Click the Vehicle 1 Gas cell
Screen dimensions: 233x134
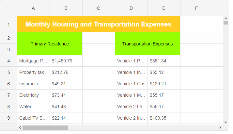coord(131,84)
